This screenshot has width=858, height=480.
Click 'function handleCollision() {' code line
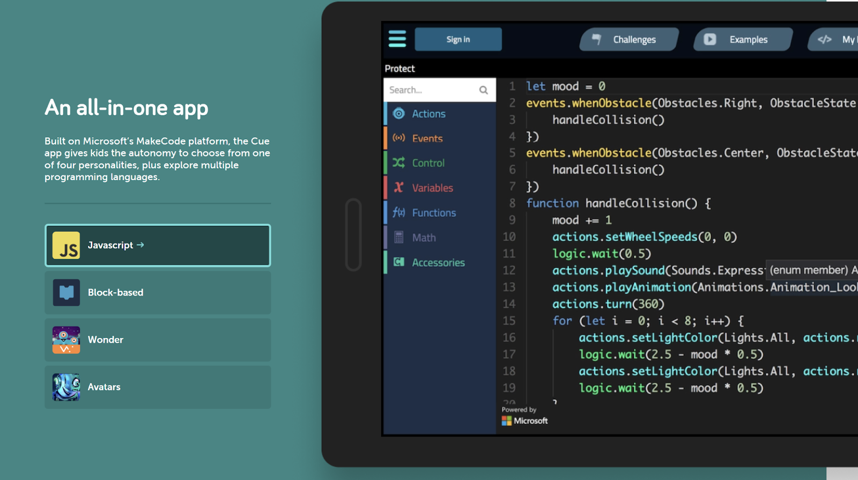[x=618, y=203]
